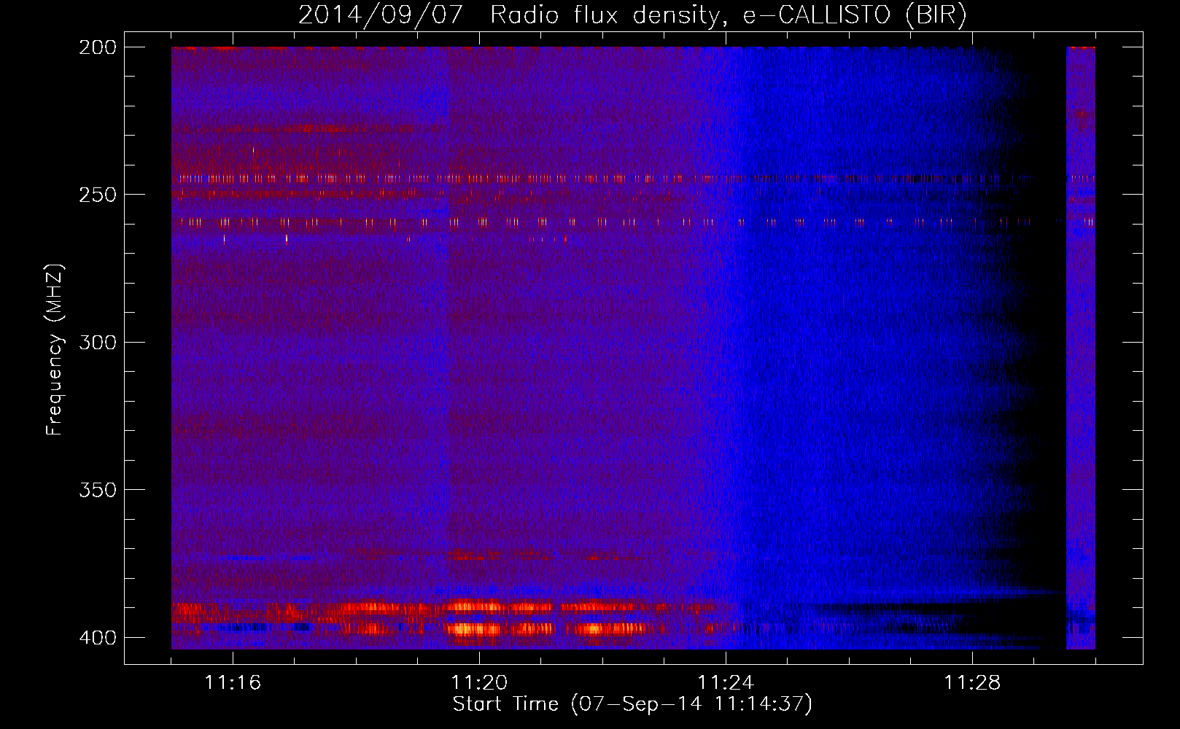Click the narrow spectrogram strip right of 11:29
The height and width of the screenshot is (729, 1180).
(x=1081, y=348)
